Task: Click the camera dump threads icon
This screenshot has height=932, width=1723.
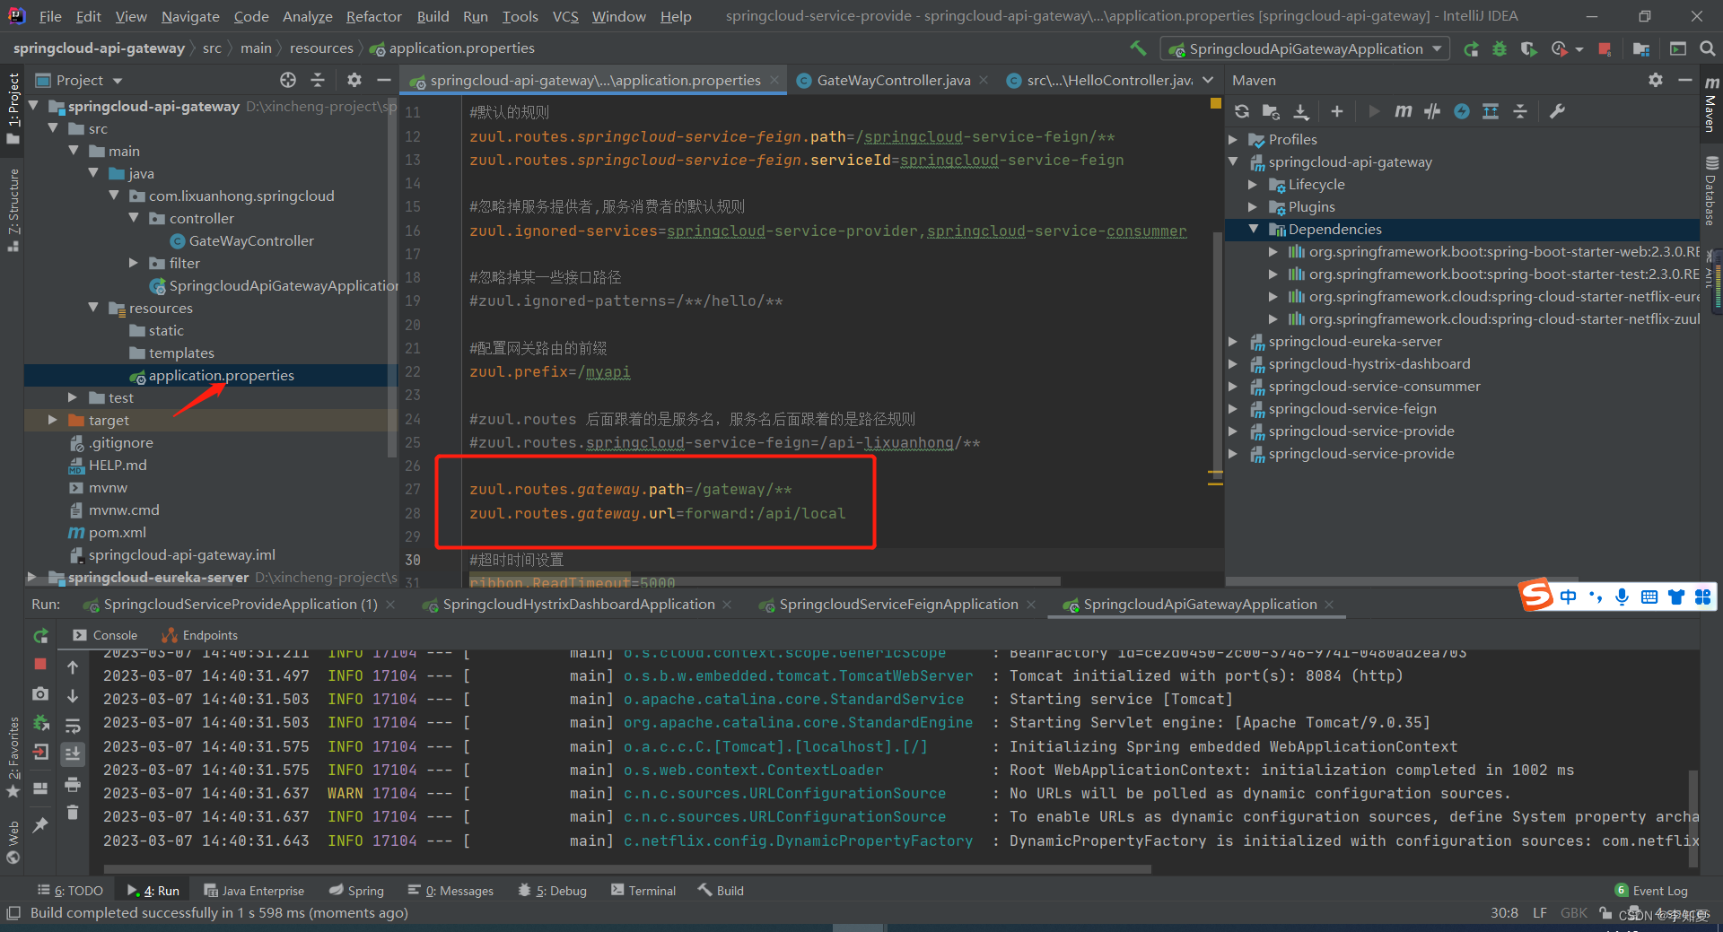Action: (x=40, y=694)
